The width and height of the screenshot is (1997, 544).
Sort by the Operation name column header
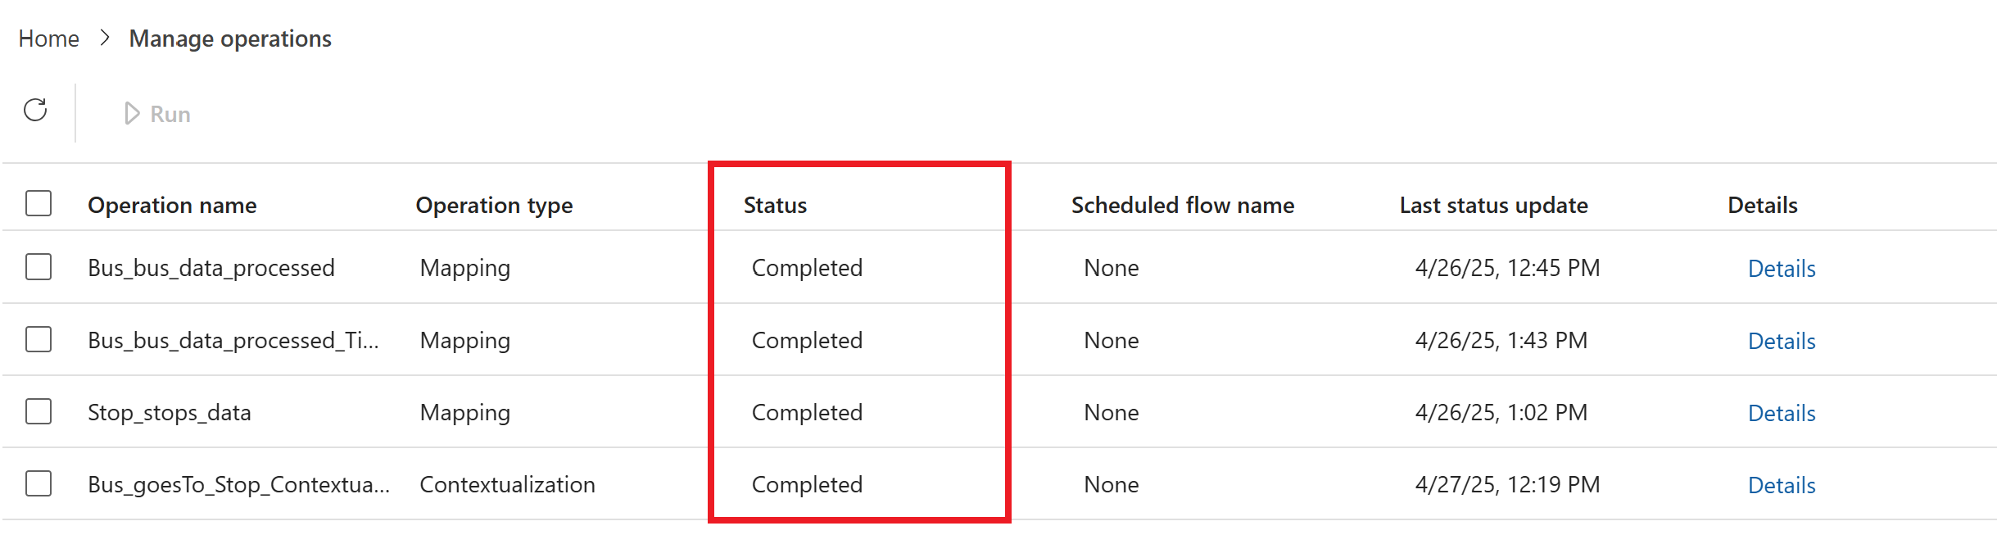pos(172,205)
